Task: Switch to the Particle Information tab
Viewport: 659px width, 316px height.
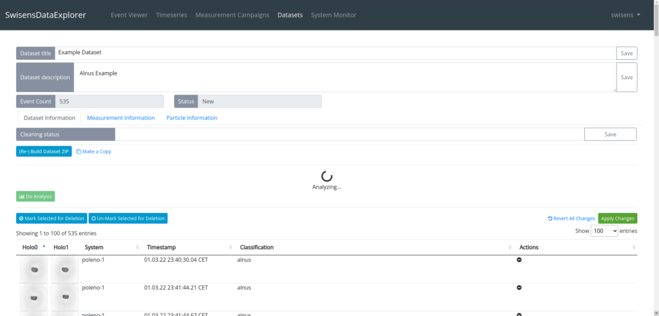Action: coord(192,118)
